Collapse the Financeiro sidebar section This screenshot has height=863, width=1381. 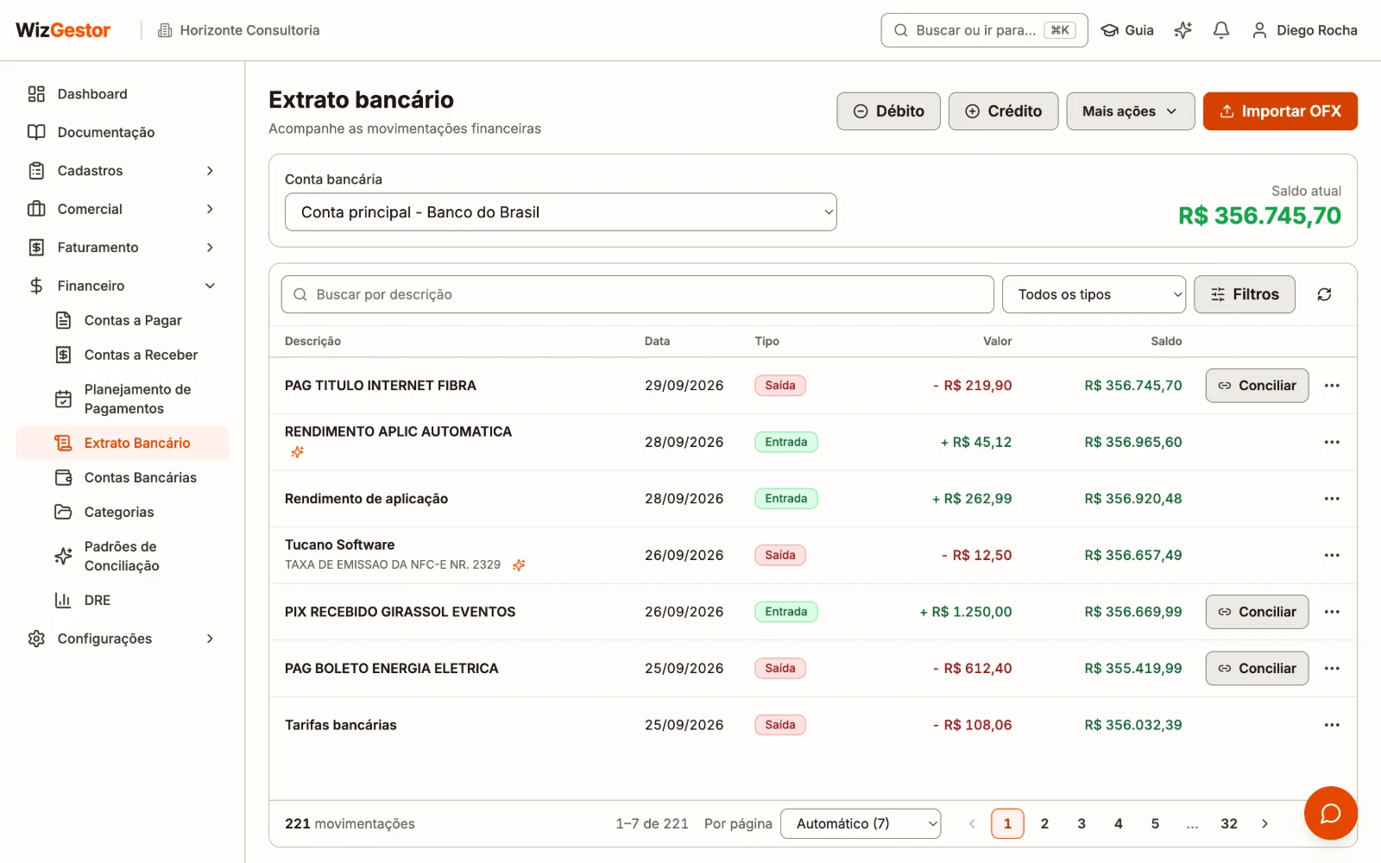click(122, 286)
